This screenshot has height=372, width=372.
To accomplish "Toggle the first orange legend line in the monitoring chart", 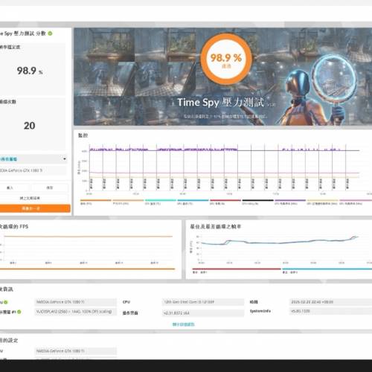I will [x=95, y=200].
